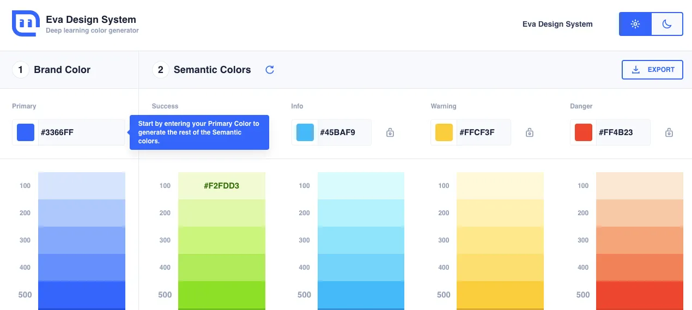Viewport: 692px width, 310px height.
Task: Select the Primary 500 shade block
Action: pyautogui.click(x=82, y=295)
